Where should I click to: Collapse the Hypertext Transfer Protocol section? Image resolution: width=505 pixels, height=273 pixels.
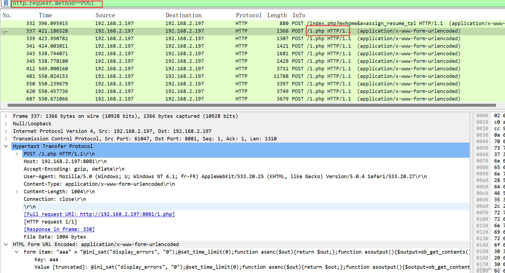click(6, 146)
